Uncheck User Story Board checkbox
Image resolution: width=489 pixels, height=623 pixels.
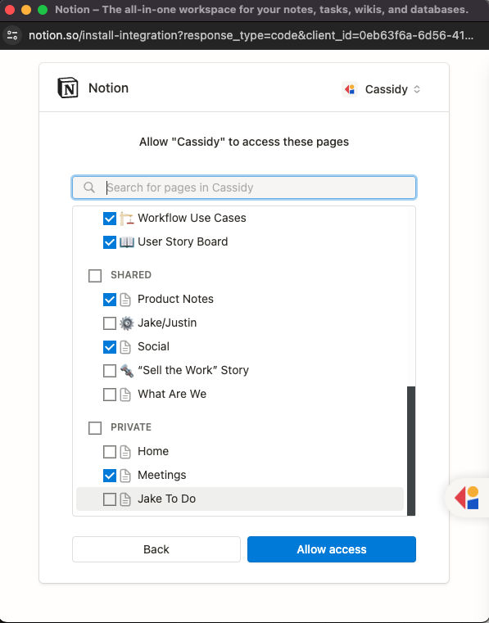click(110, 242)
